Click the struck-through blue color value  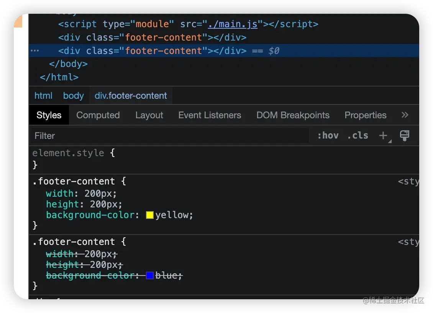166,276
